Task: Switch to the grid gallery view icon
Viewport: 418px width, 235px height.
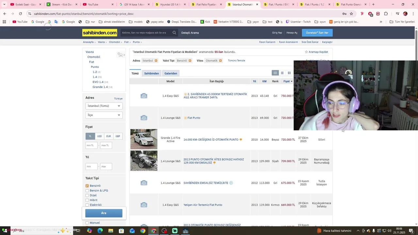Action: point(289,73)
